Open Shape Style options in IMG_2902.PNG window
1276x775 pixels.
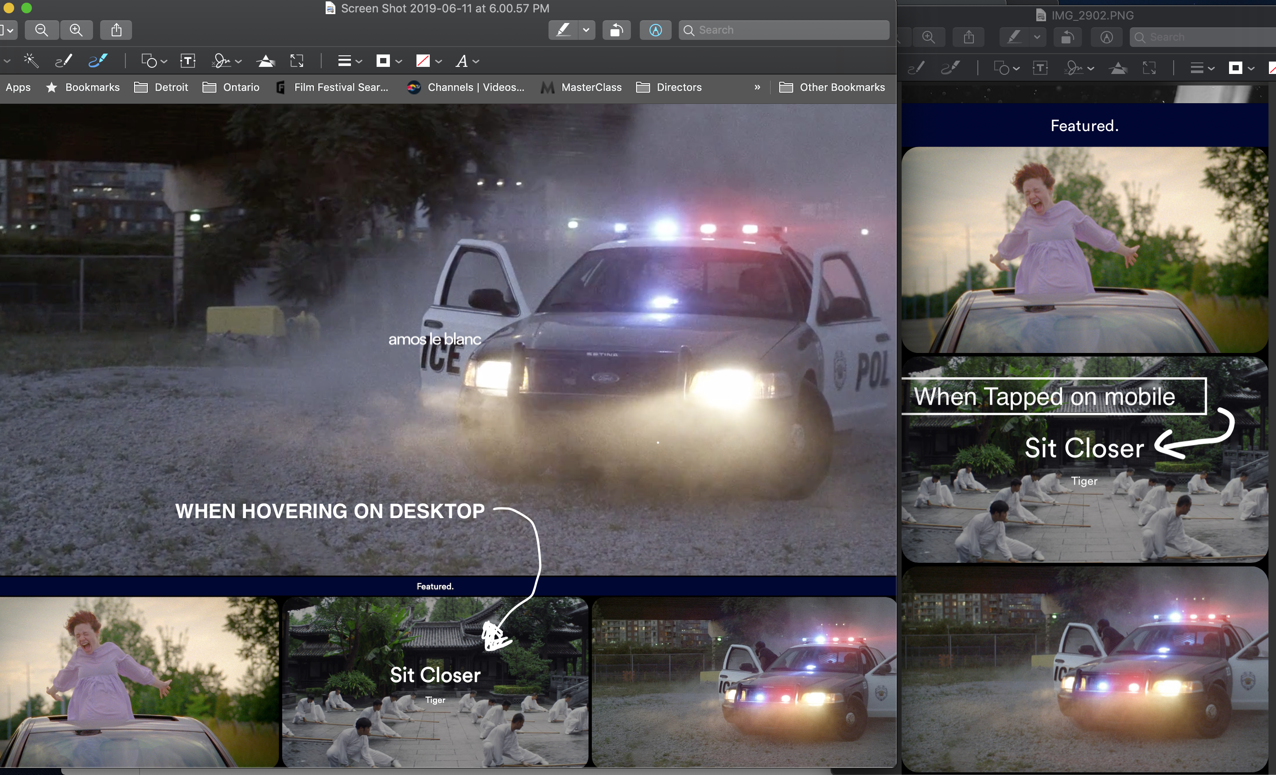[x=1197, y=68]
